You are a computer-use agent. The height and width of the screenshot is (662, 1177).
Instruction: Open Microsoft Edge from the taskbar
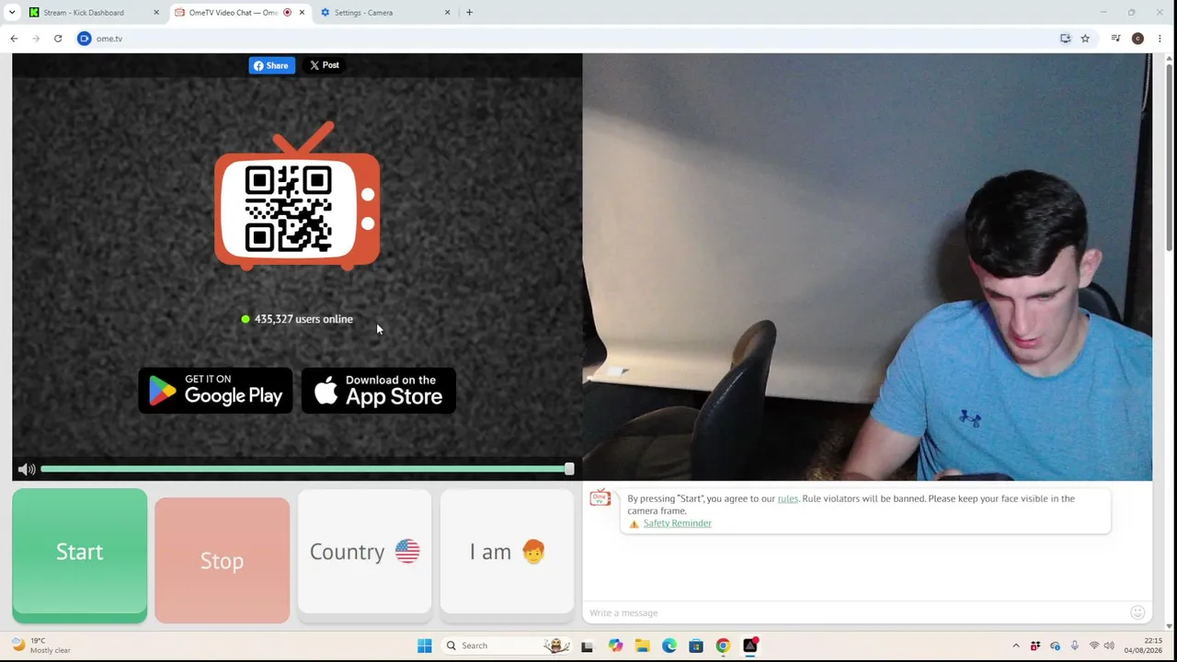669,645
